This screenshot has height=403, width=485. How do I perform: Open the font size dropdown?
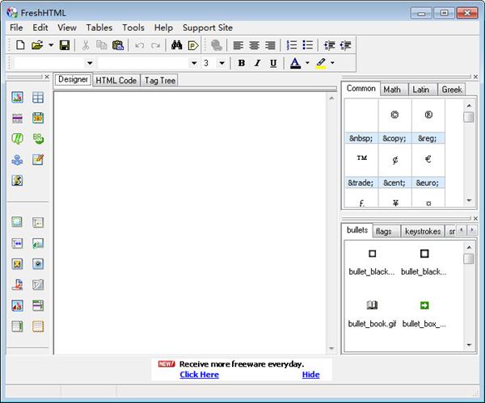click(221, 63)
